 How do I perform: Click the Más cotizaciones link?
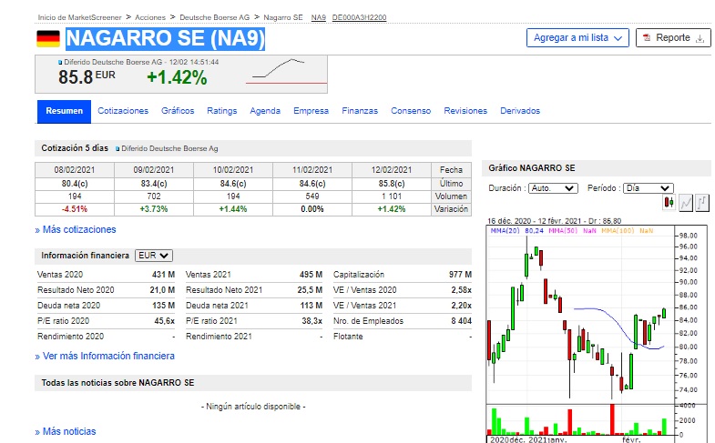(76, 230)
